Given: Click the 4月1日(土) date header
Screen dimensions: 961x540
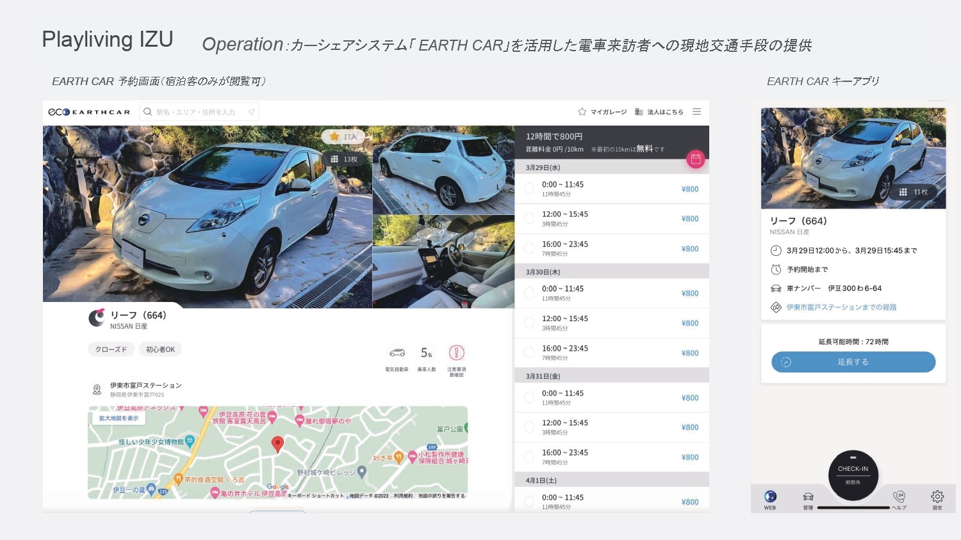Looking at the screenshot, I should click(x=612, y=480).
